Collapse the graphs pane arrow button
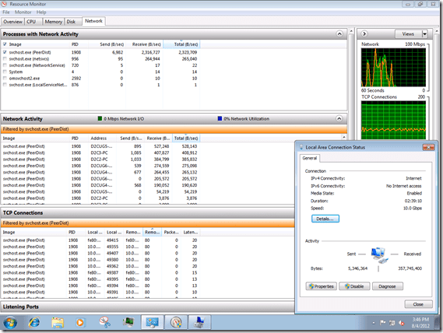This screenshot has width=443, height=333. point(364,34)
